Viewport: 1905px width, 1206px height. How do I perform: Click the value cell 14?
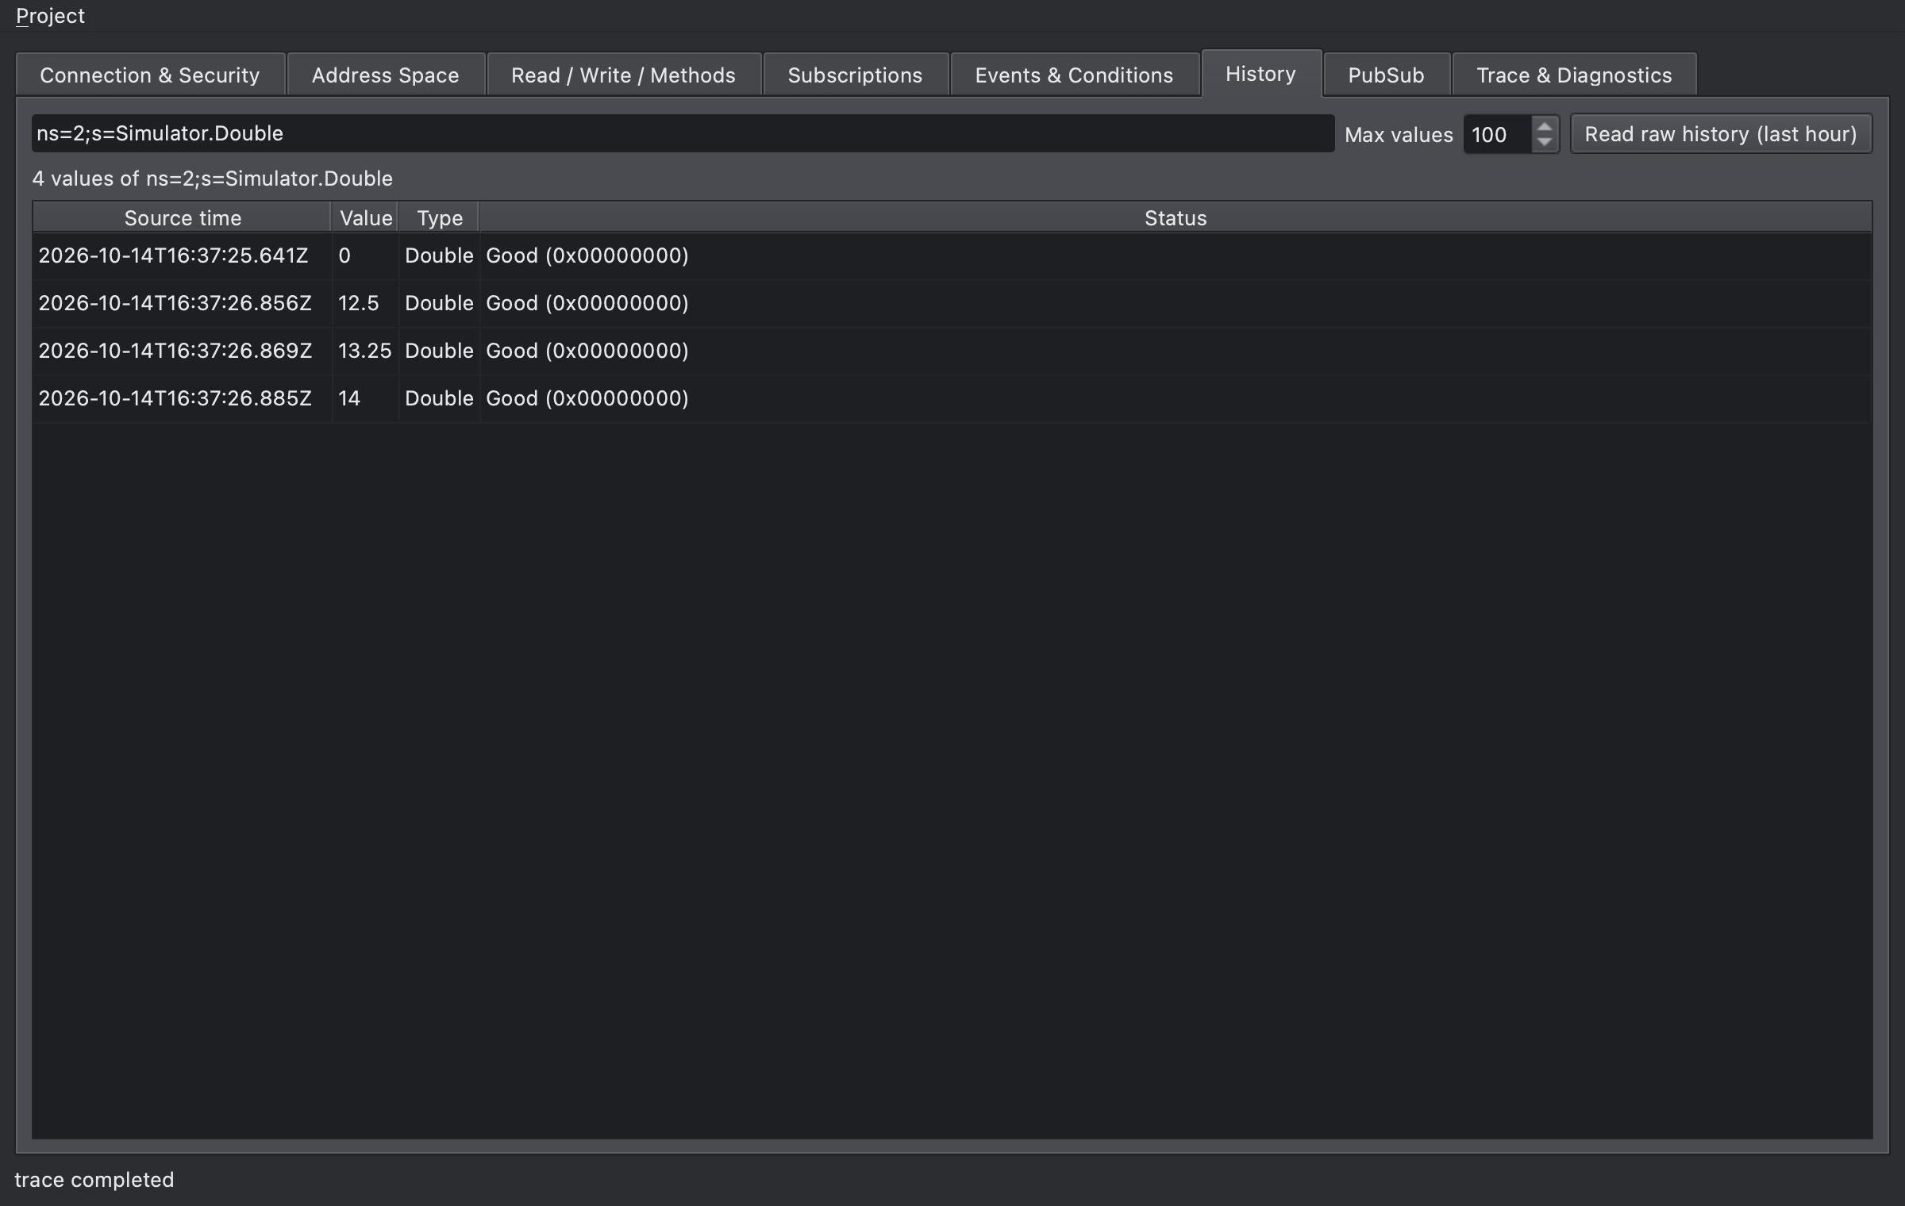tap(365, 398)
